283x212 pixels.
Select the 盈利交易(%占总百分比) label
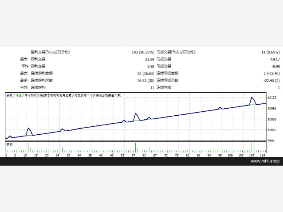click(50, 52)
